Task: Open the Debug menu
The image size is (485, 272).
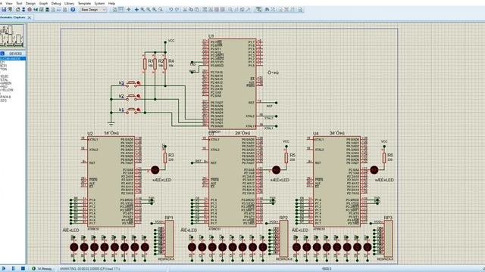Action: pyautogui.click(x=56, y=3)
